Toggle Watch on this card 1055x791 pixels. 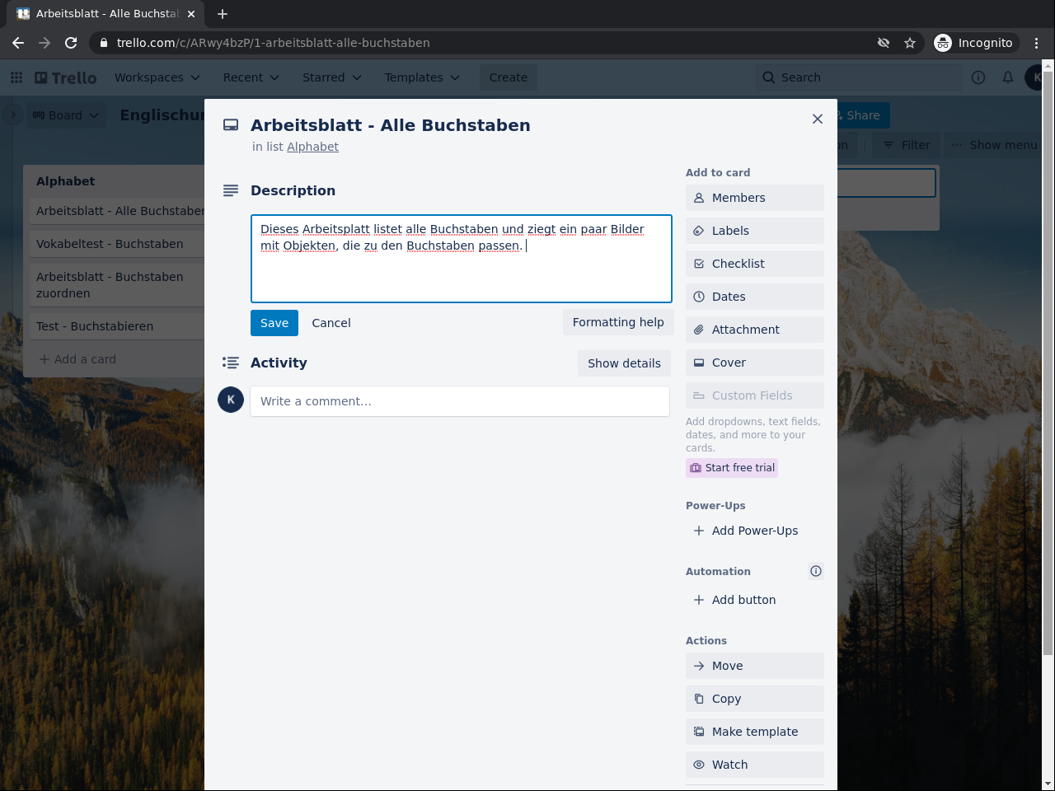pyautogui.click(x=755, y=765)
